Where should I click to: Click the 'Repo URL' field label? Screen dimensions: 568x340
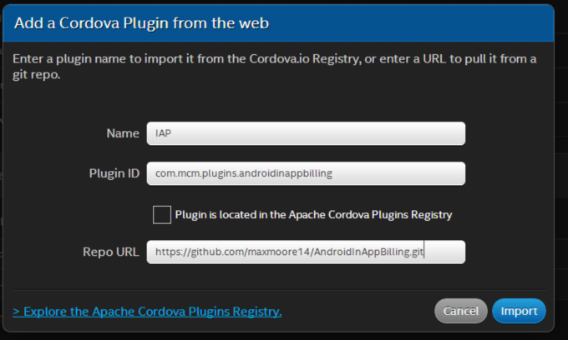coord(111,252)
